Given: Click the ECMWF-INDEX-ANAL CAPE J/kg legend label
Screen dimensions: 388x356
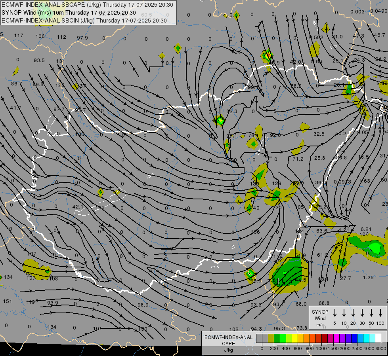Looking at the screenshot, I should (228, 343).
